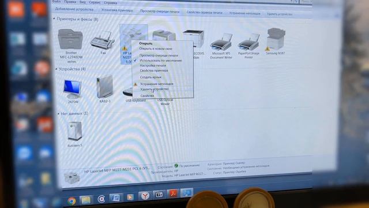Open File Explorer from the taskbar

[x=86, y=200]
